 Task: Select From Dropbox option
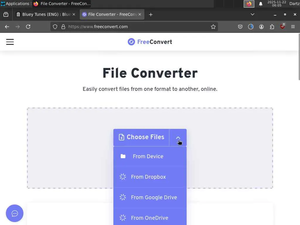coord(150,177)
